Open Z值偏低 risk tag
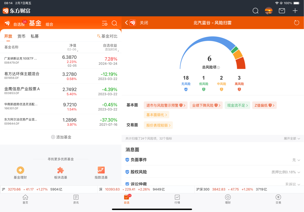The width and height of the screenshot is (304, 212). (264, 105)
